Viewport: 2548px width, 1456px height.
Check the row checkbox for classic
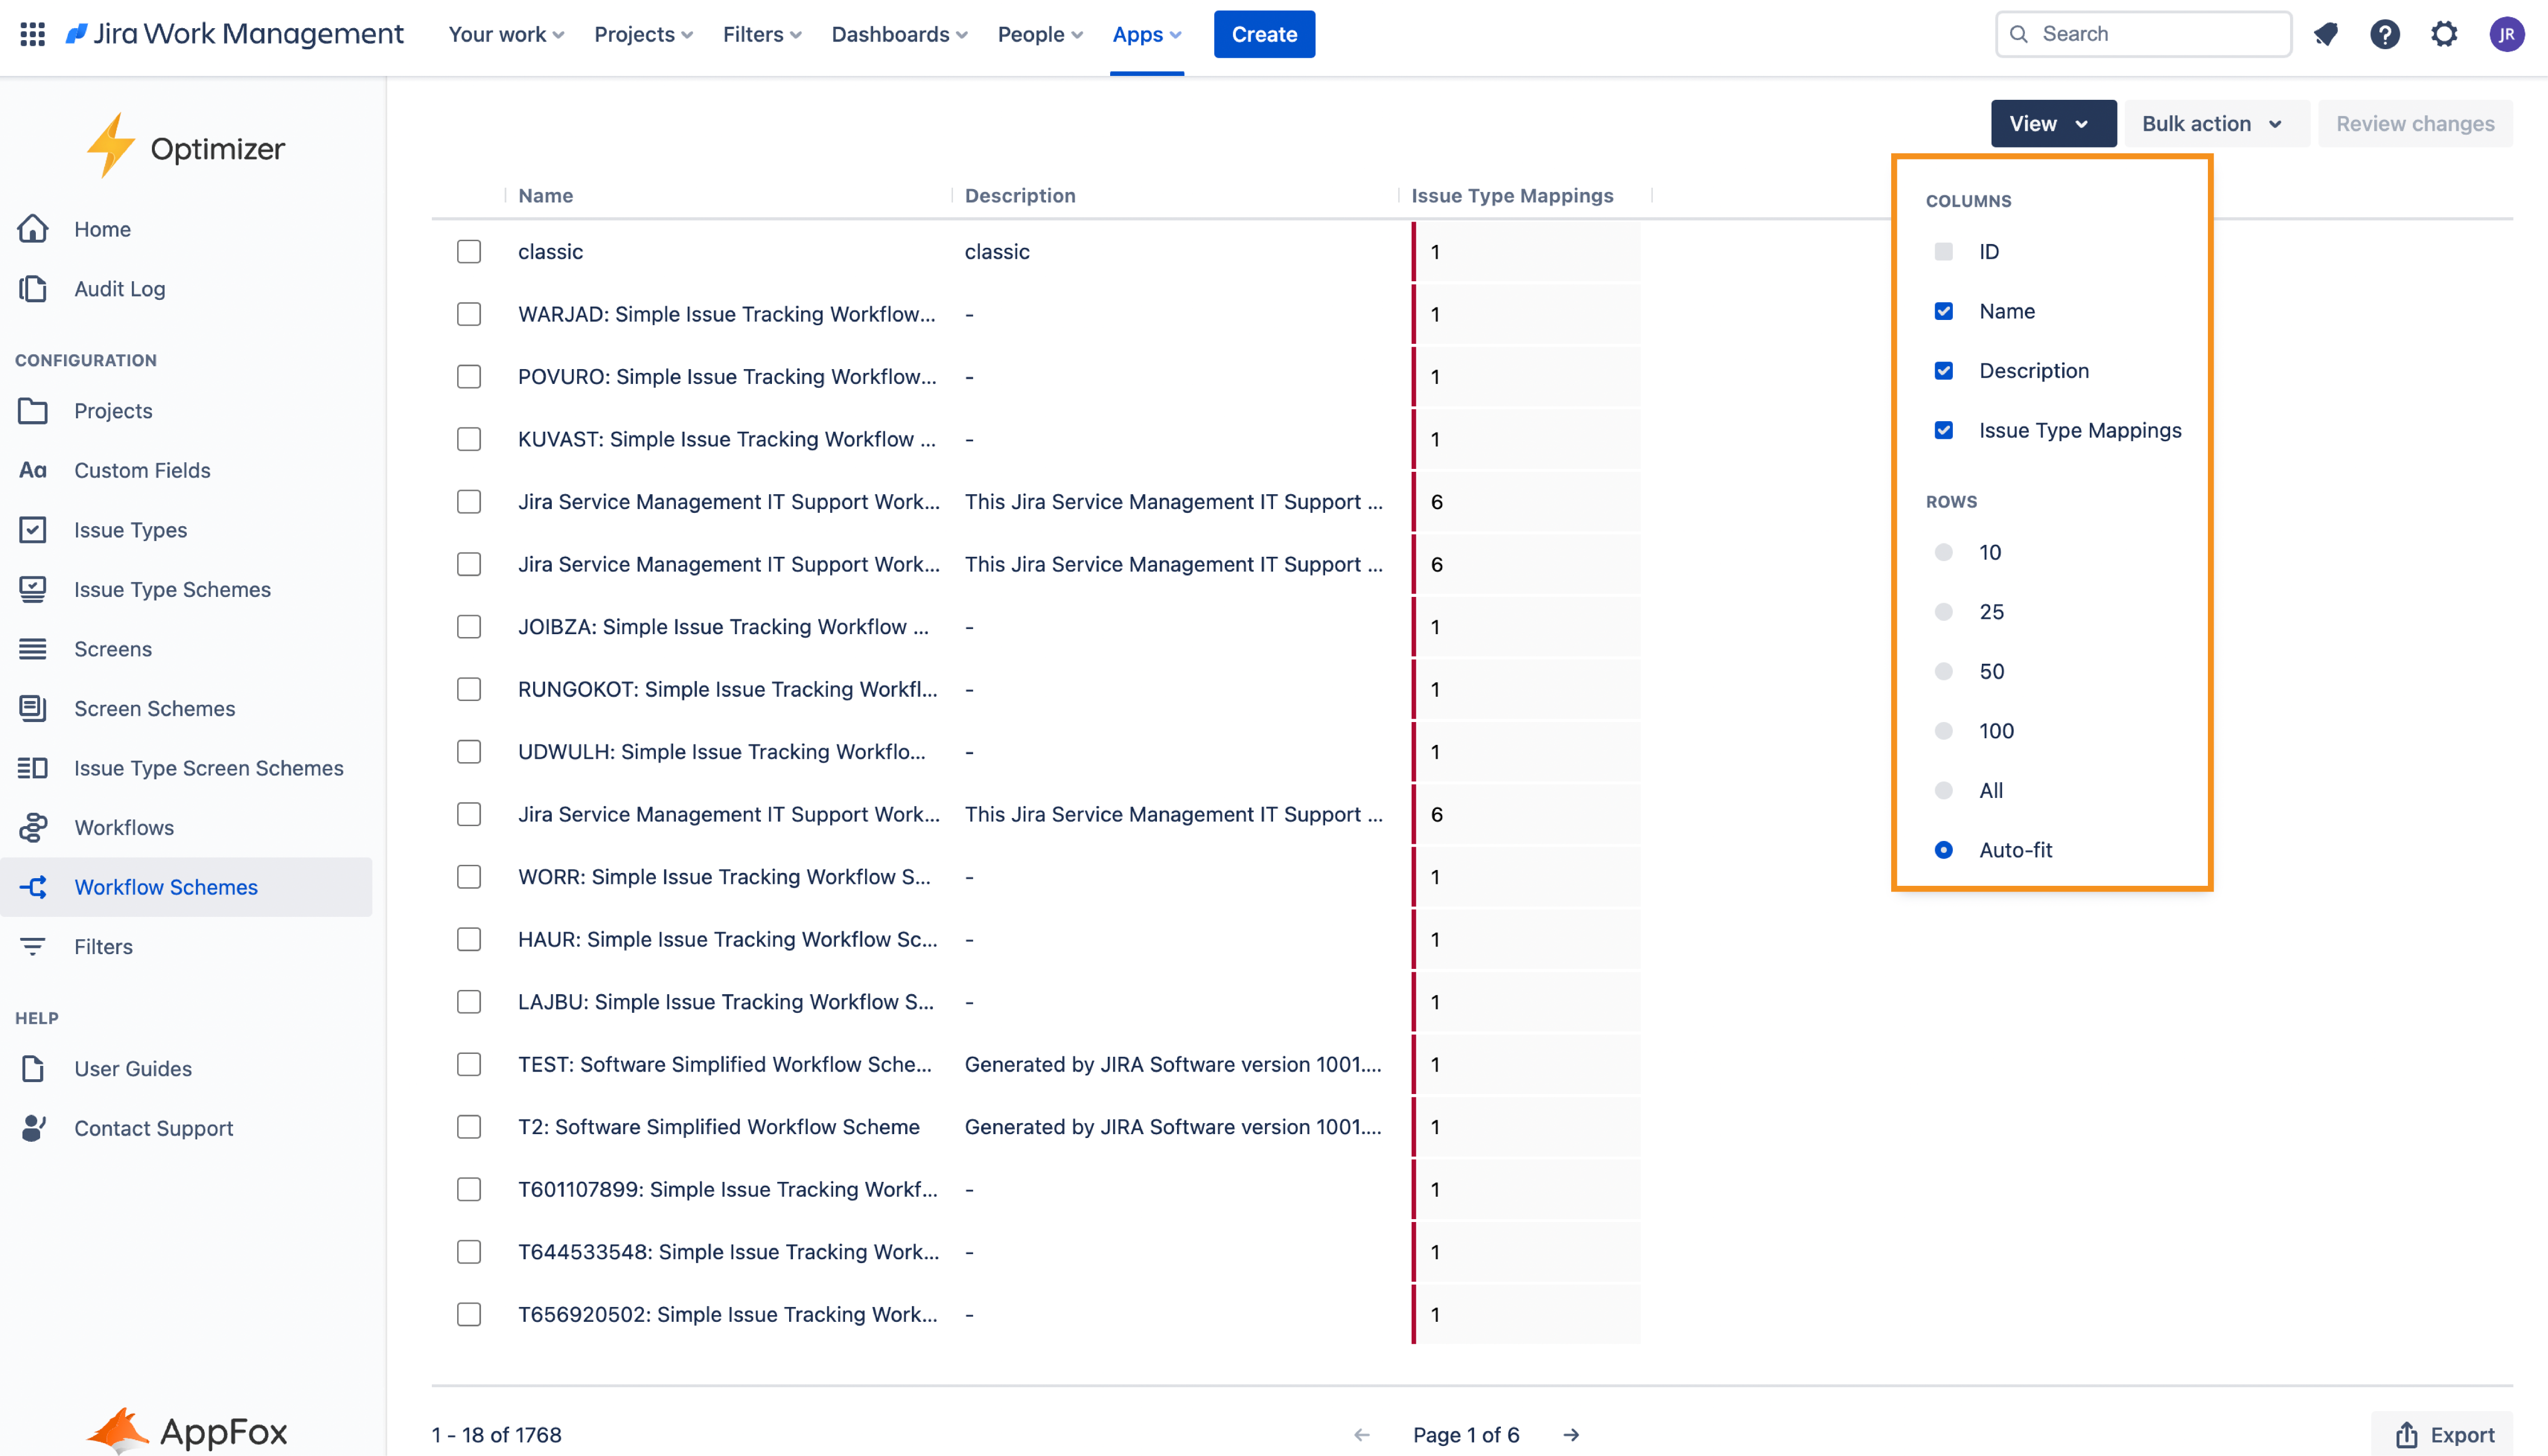[468, 251]
